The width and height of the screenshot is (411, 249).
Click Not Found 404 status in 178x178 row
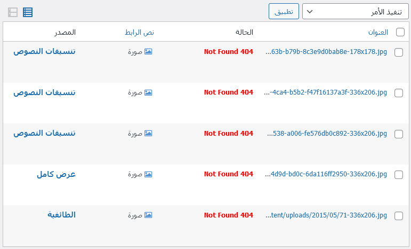[x=229, y=51]
